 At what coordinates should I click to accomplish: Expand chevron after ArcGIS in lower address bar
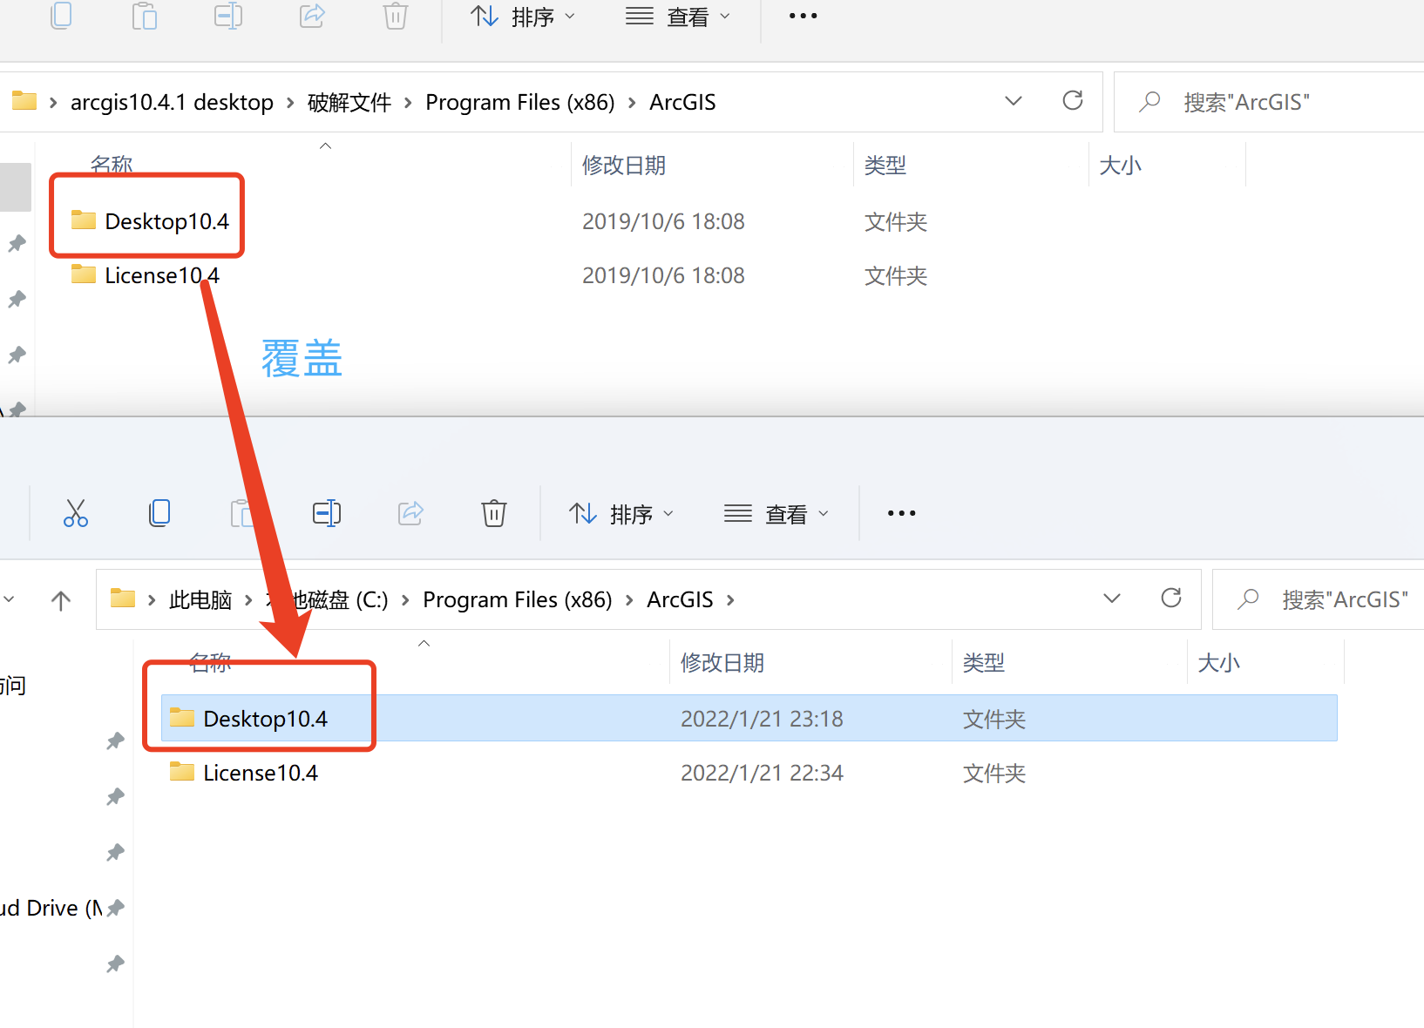point(730,600)
